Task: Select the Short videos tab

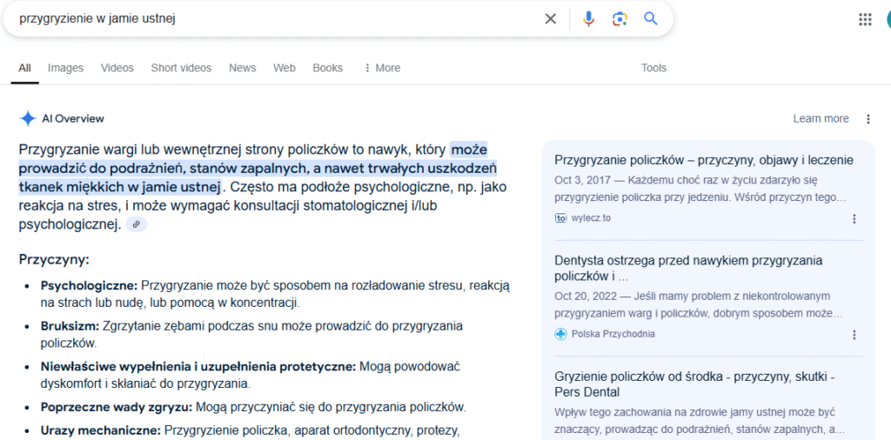Action: [181, 68]
